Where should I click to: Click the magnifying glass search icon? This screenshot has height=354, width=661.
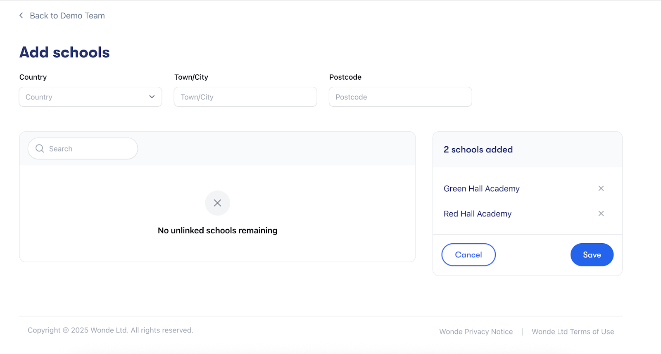(x=40, y=149)
